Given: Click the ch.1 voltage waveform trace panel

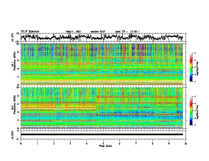Looking at the screenshot, I should tap(103, 37).
